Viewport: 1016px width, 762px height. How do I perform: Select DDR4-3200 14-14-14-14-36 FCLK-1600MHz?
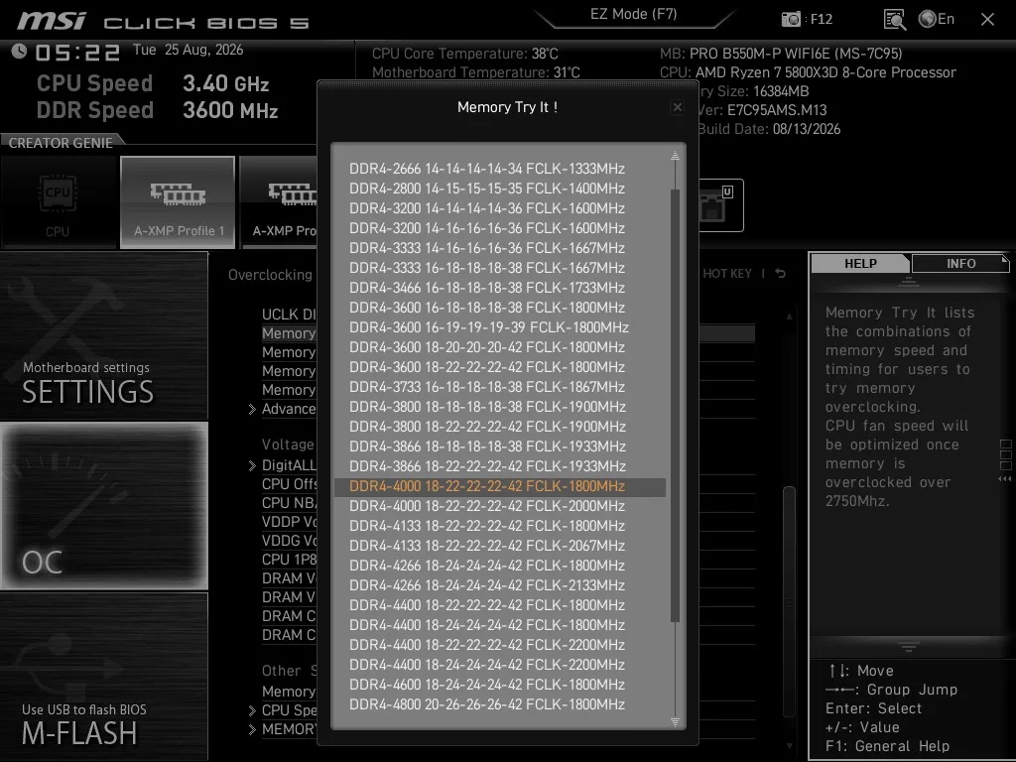486,208
